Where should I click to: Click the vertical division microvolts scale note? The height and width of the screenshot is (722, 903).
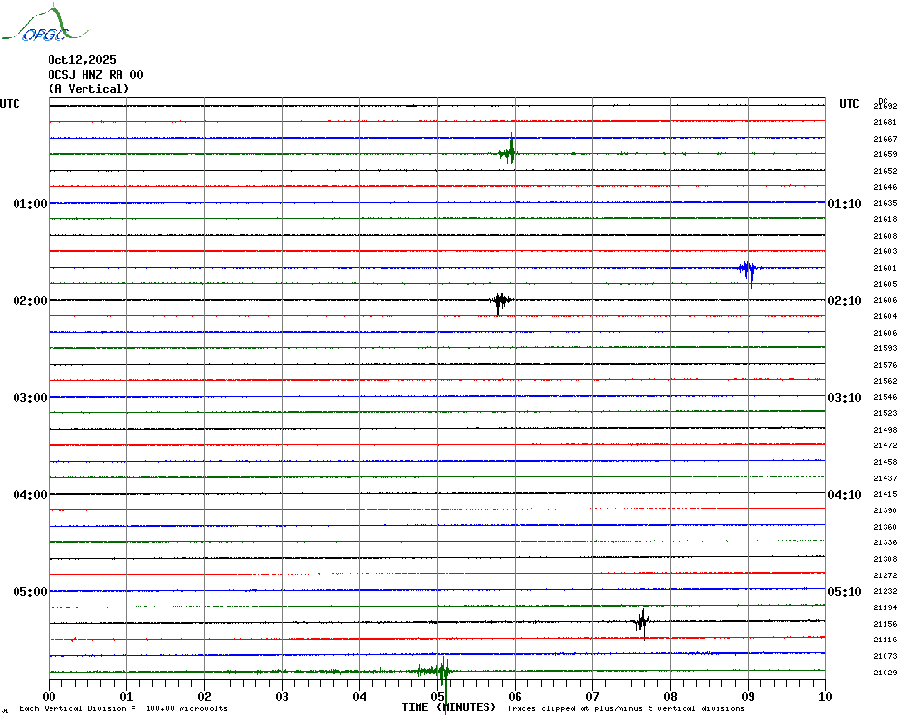(x=123, y=708)
